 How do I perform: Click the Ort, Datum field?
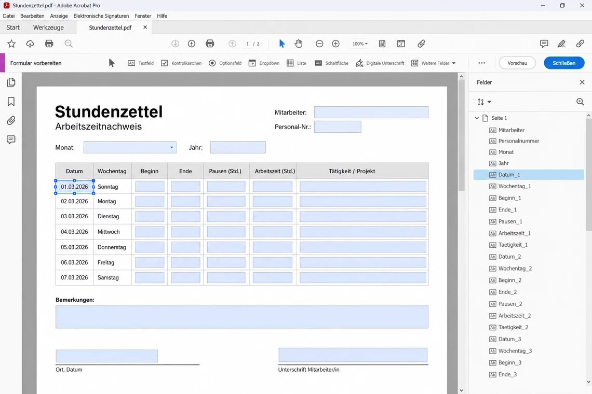coord(107,356)
